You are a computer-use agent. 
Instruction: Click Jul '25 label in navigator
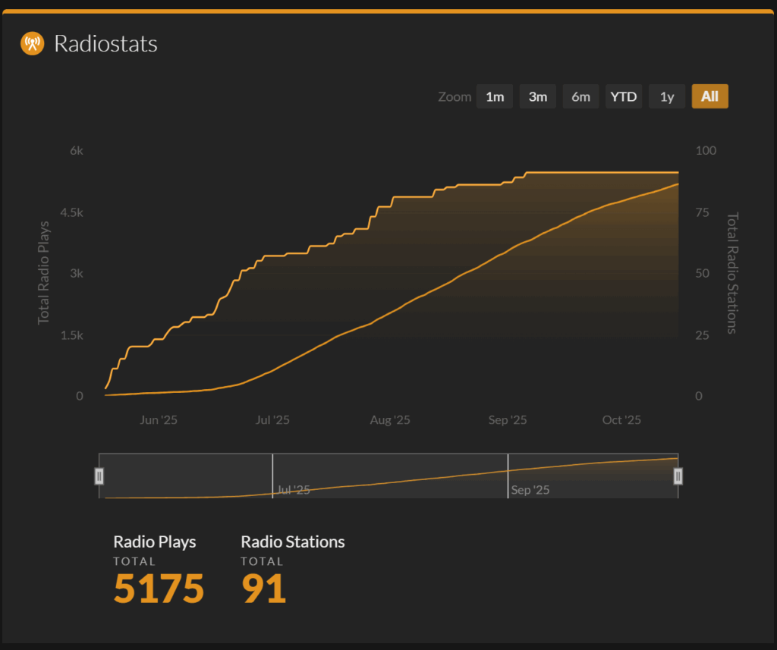pos(294,490)
